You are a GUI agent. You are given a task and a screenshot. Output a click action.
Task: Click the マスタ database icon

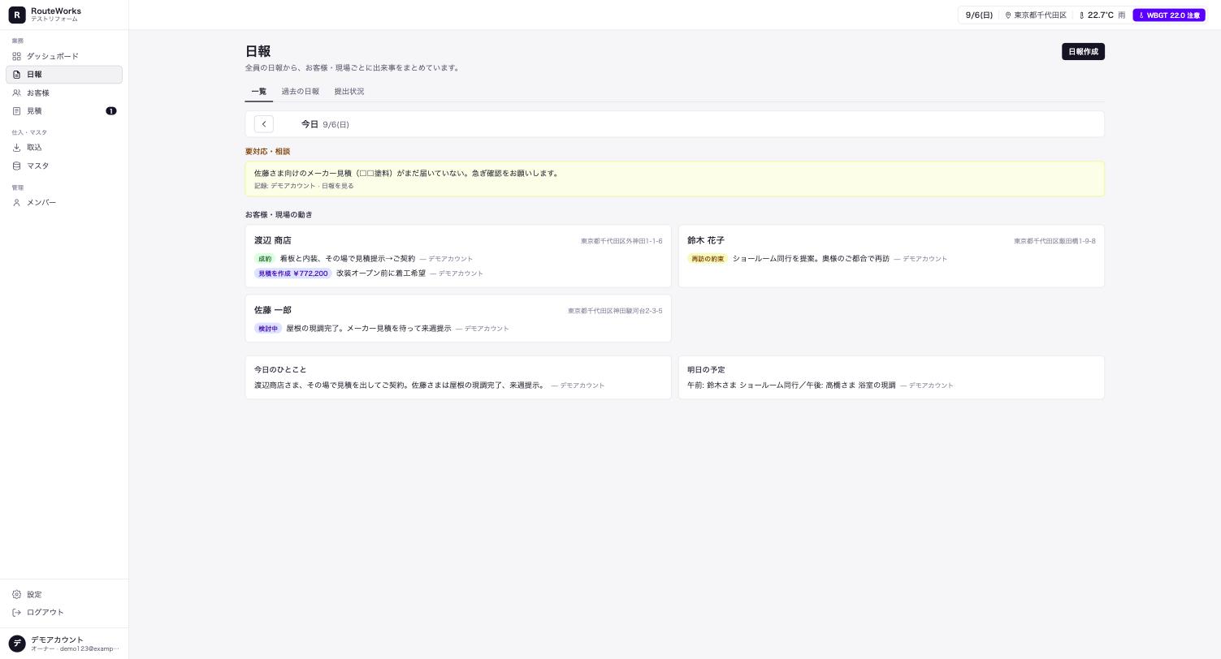pyautogui.click(x=16, y=166)
